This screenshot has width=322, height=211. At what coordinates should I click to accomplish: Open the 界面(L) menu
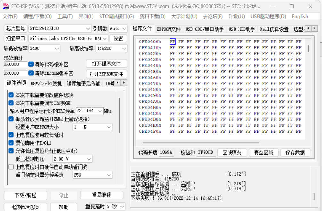coord(86,16)
